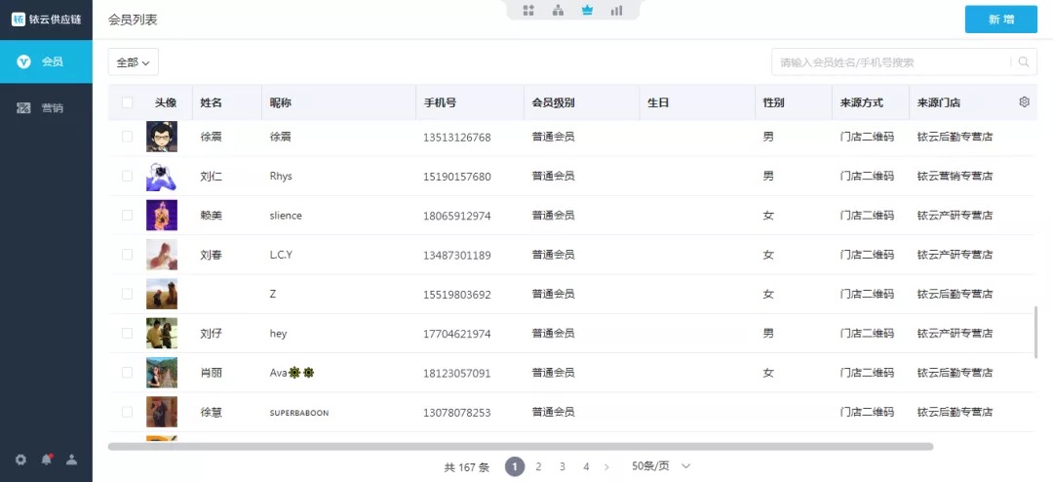Switch to the organization hierarchy module icon
Screen dimensions: 1053x482
[x=558, y=11]
